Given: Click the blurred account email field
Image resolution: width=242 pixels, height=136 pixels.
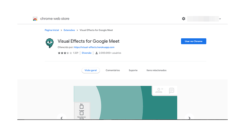Looking at the screenshot, I should (x=203, y=19).
